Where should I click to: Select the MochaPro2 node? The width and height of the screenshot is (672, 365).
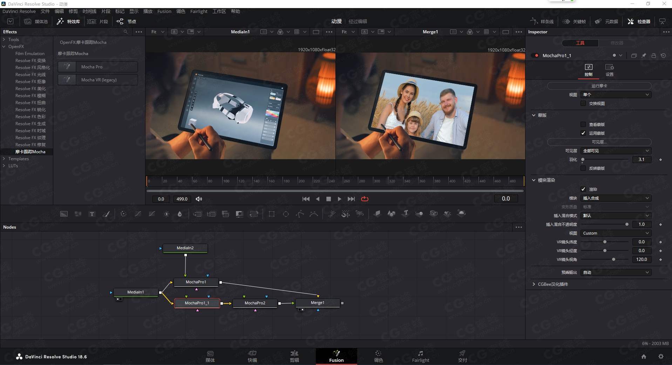coord(255,303)
